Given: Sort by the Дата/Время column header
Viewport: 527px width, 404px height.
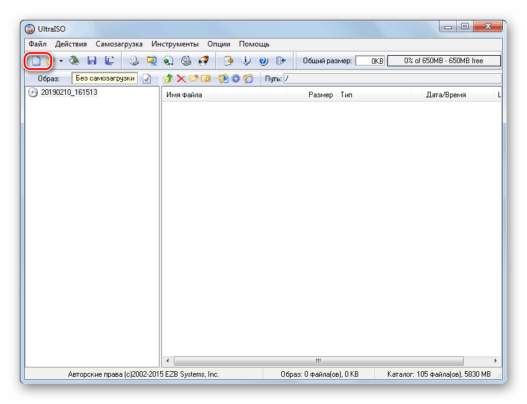Looking at the screenshot, I should point(457,95).
